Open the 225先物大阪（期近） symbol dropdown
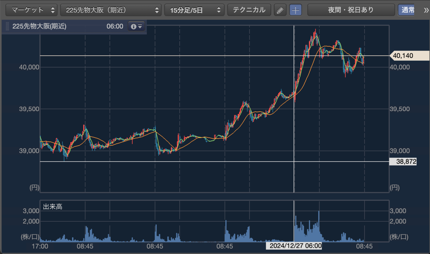 111,10
